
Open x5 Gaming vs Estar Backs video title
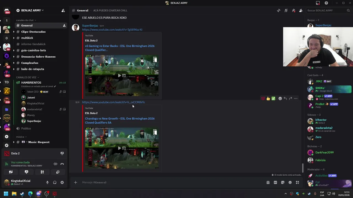(x=120, y=48)
